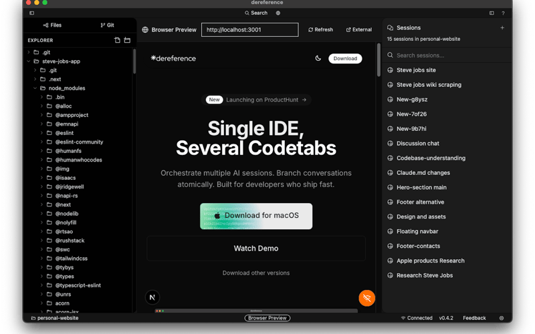Expand the @typescript-eslint folder

pyautogui.click(x=41, y=285)
